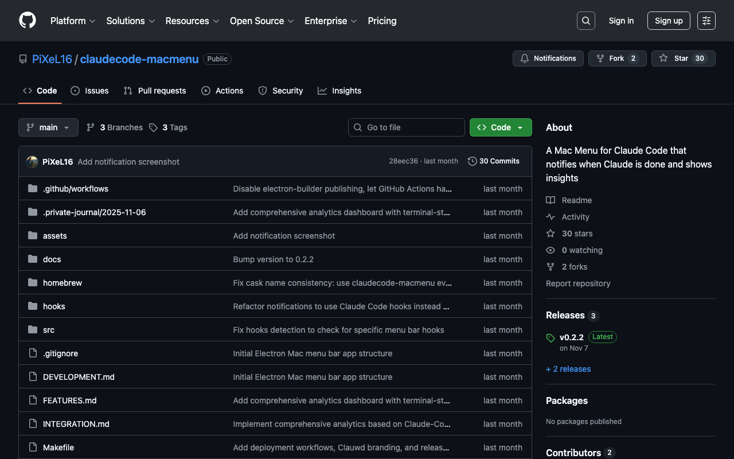This screenshot has height=459, width=734.
Task: Click PiXeL16 avatar next to latest commit
Action: (32, 162)
